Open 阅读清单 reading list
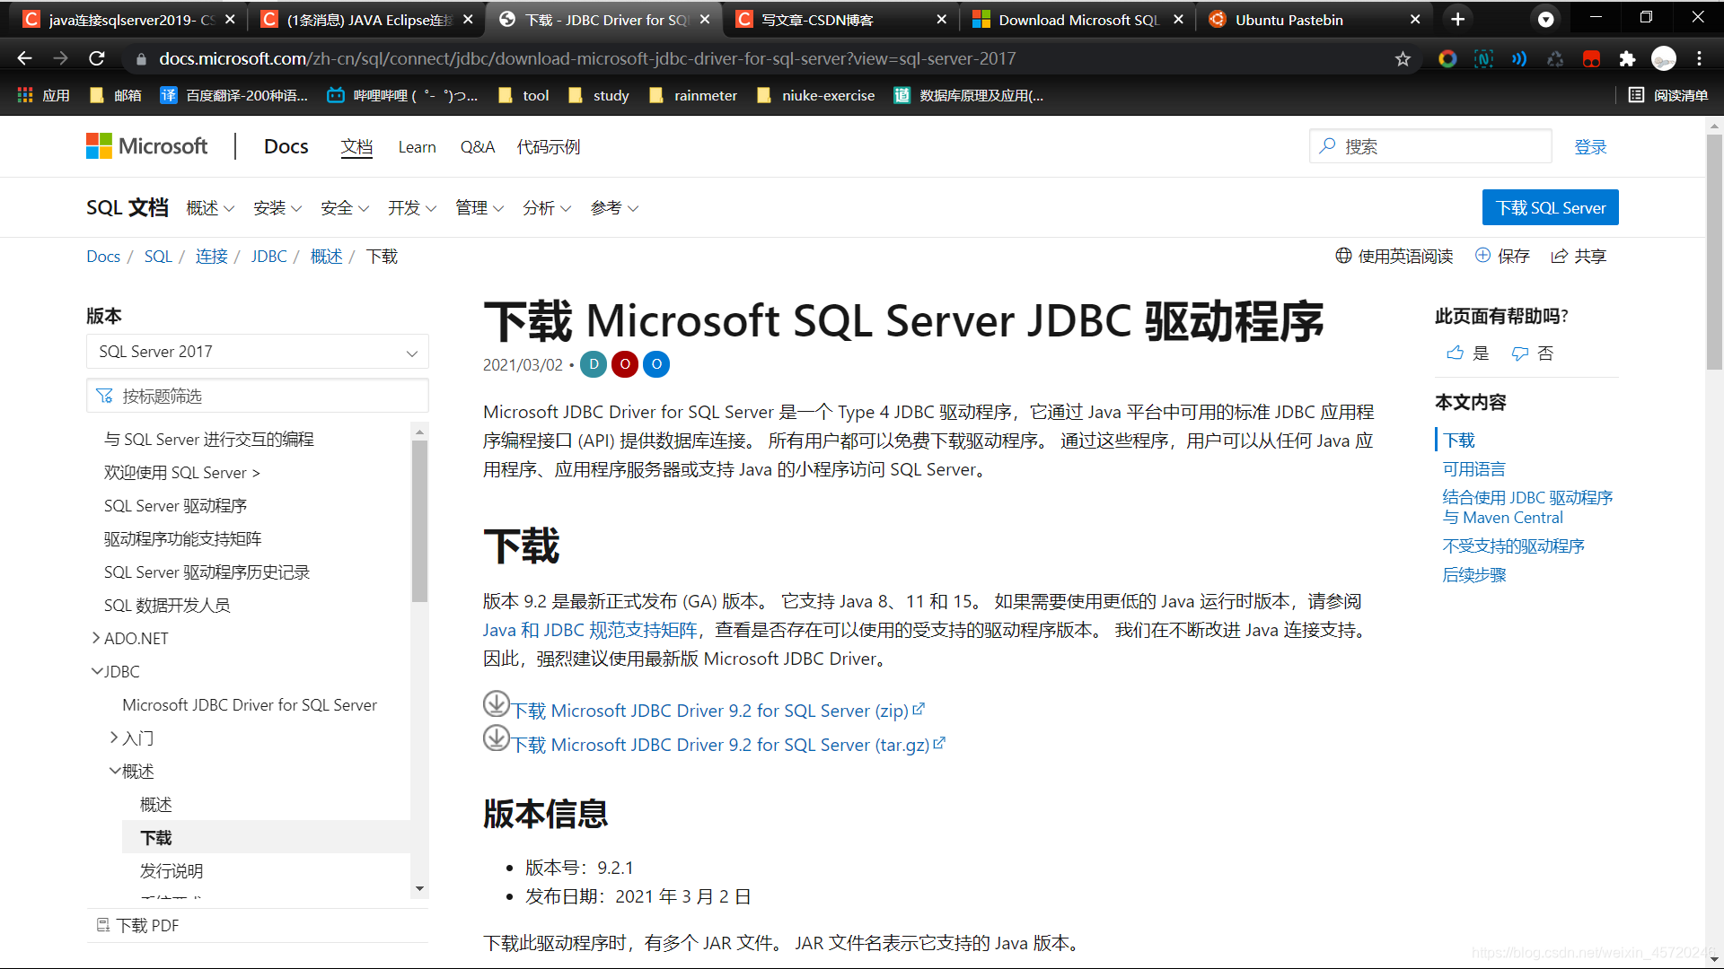Viewport: 1724px width, 969px height. click(x=1668, y=95)
